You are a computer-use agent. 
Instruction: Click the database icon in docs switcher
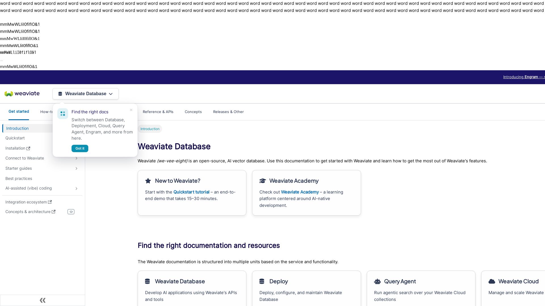[60, 94]
